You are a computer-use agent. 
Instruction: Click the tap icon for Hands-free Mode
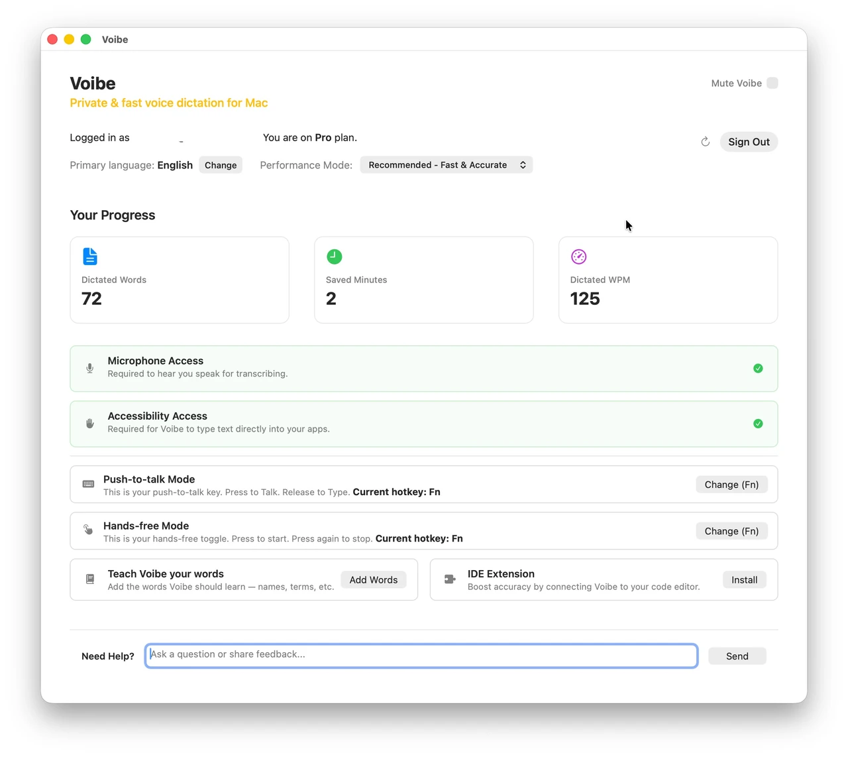tap(88, 530)
